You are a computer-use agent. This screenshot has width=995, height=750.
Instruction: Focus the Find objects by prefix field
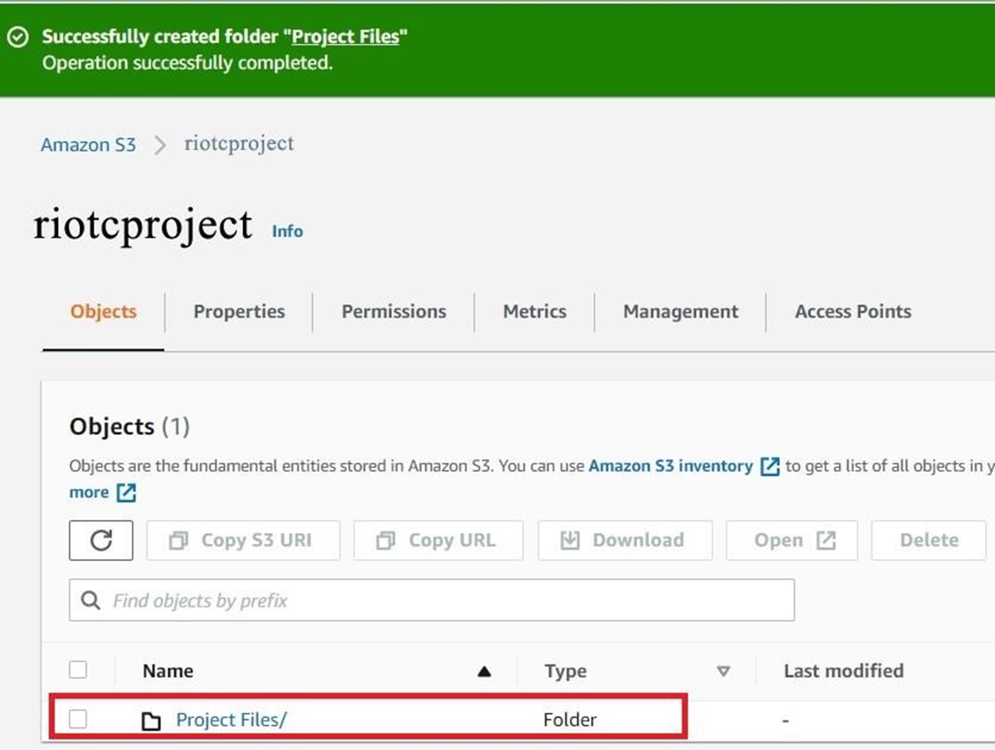tap(432, 600)
